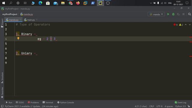The height and width of the screenshot is (108, 192).
Task: Run with coverage icon in the toolbar
Action: pyautogui.click(x=178, y=14)
